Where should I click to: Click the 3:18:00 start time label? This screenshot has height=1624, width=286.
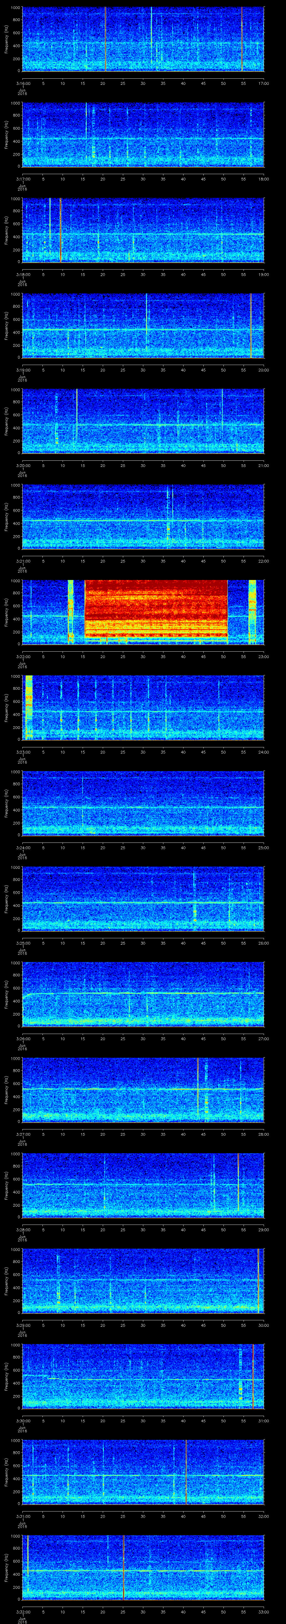click(23, 274)
